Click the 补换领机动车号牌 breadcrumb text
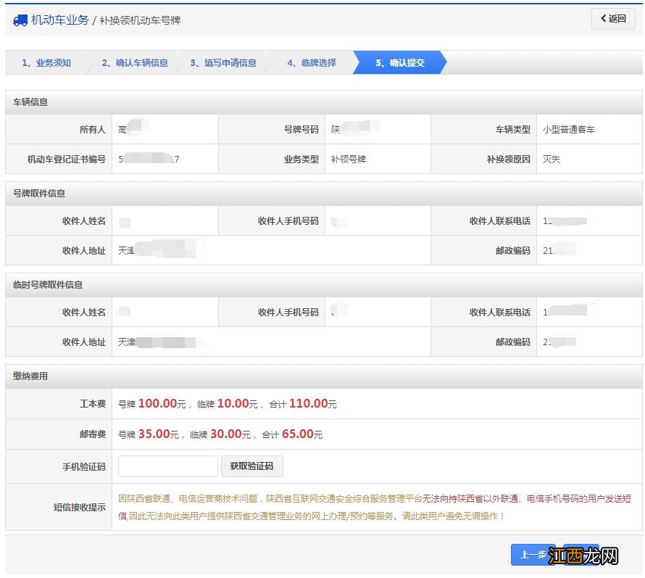The width and height of the screenshot is (645, 578). coord(140,20)
